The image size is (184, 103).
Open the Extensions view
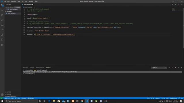click(x=2, y=30)
